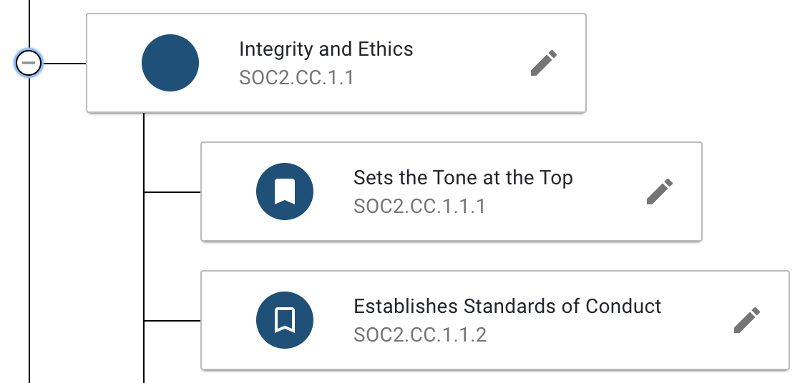Select the Sets the Tone at the Top title
Screen dimensions: 800x383
point(463,178)
